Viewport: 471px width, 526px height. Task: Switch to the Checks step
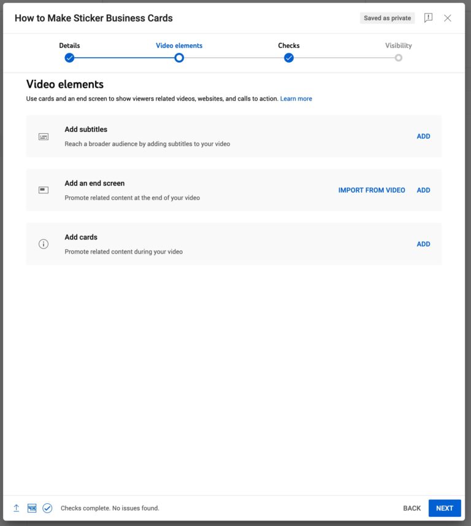288,45
